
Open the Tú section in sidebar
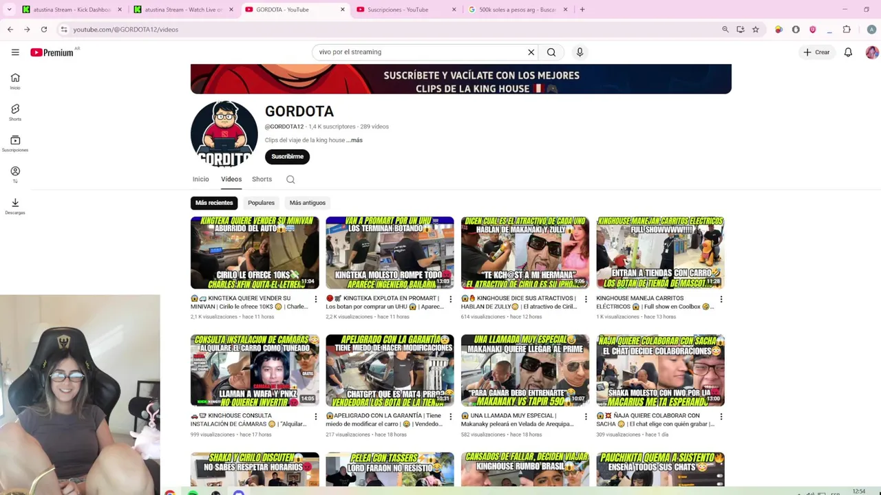click(15, 175)
